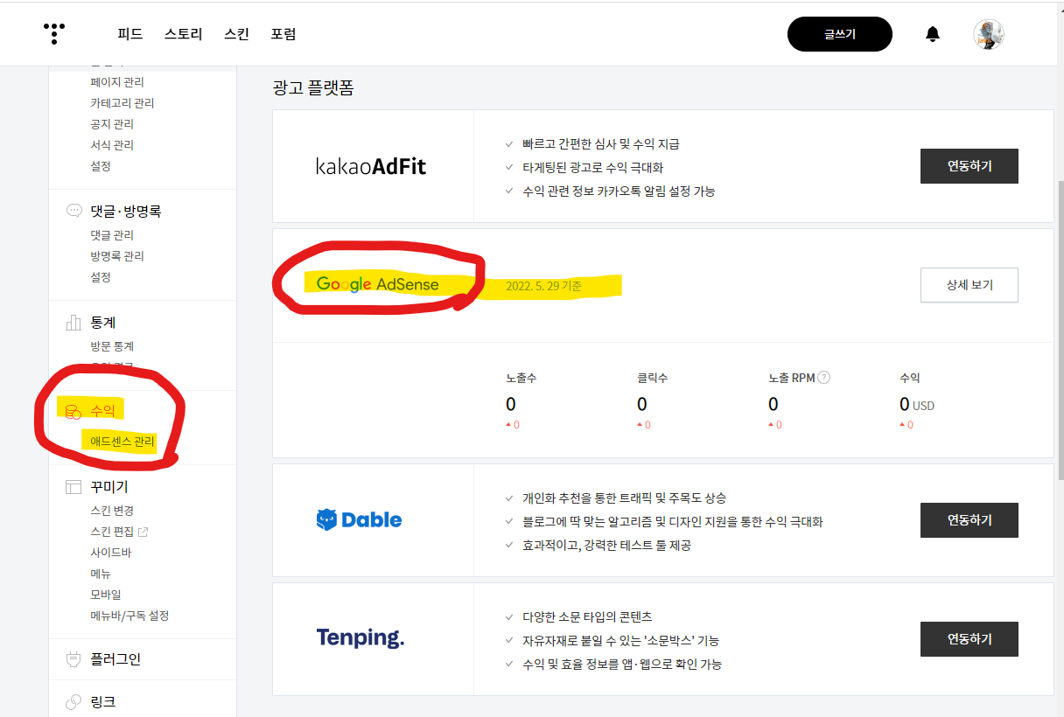
Task: Click the 광고 플랫폼 heading
Action: (312, 88)
